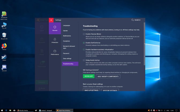Close the Settings panel with red X
The height and width of the screenshot is (112, 180).
pos(51,20)
